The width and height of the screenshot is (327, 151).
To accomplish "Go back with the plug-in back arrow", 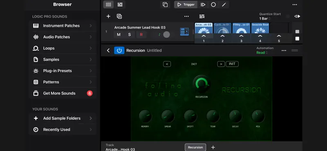I will 108,51.
